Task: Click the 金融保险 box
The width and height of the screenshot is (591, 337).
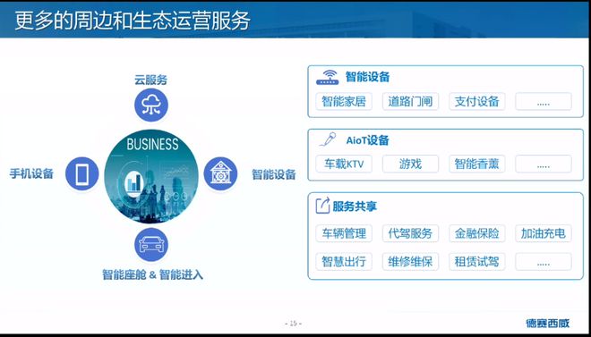Action: [476, 233]
